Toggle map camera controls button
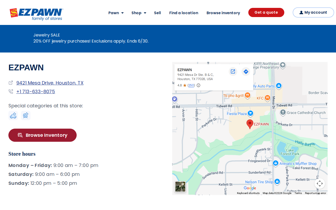336x210 pixels. [319, 183]
